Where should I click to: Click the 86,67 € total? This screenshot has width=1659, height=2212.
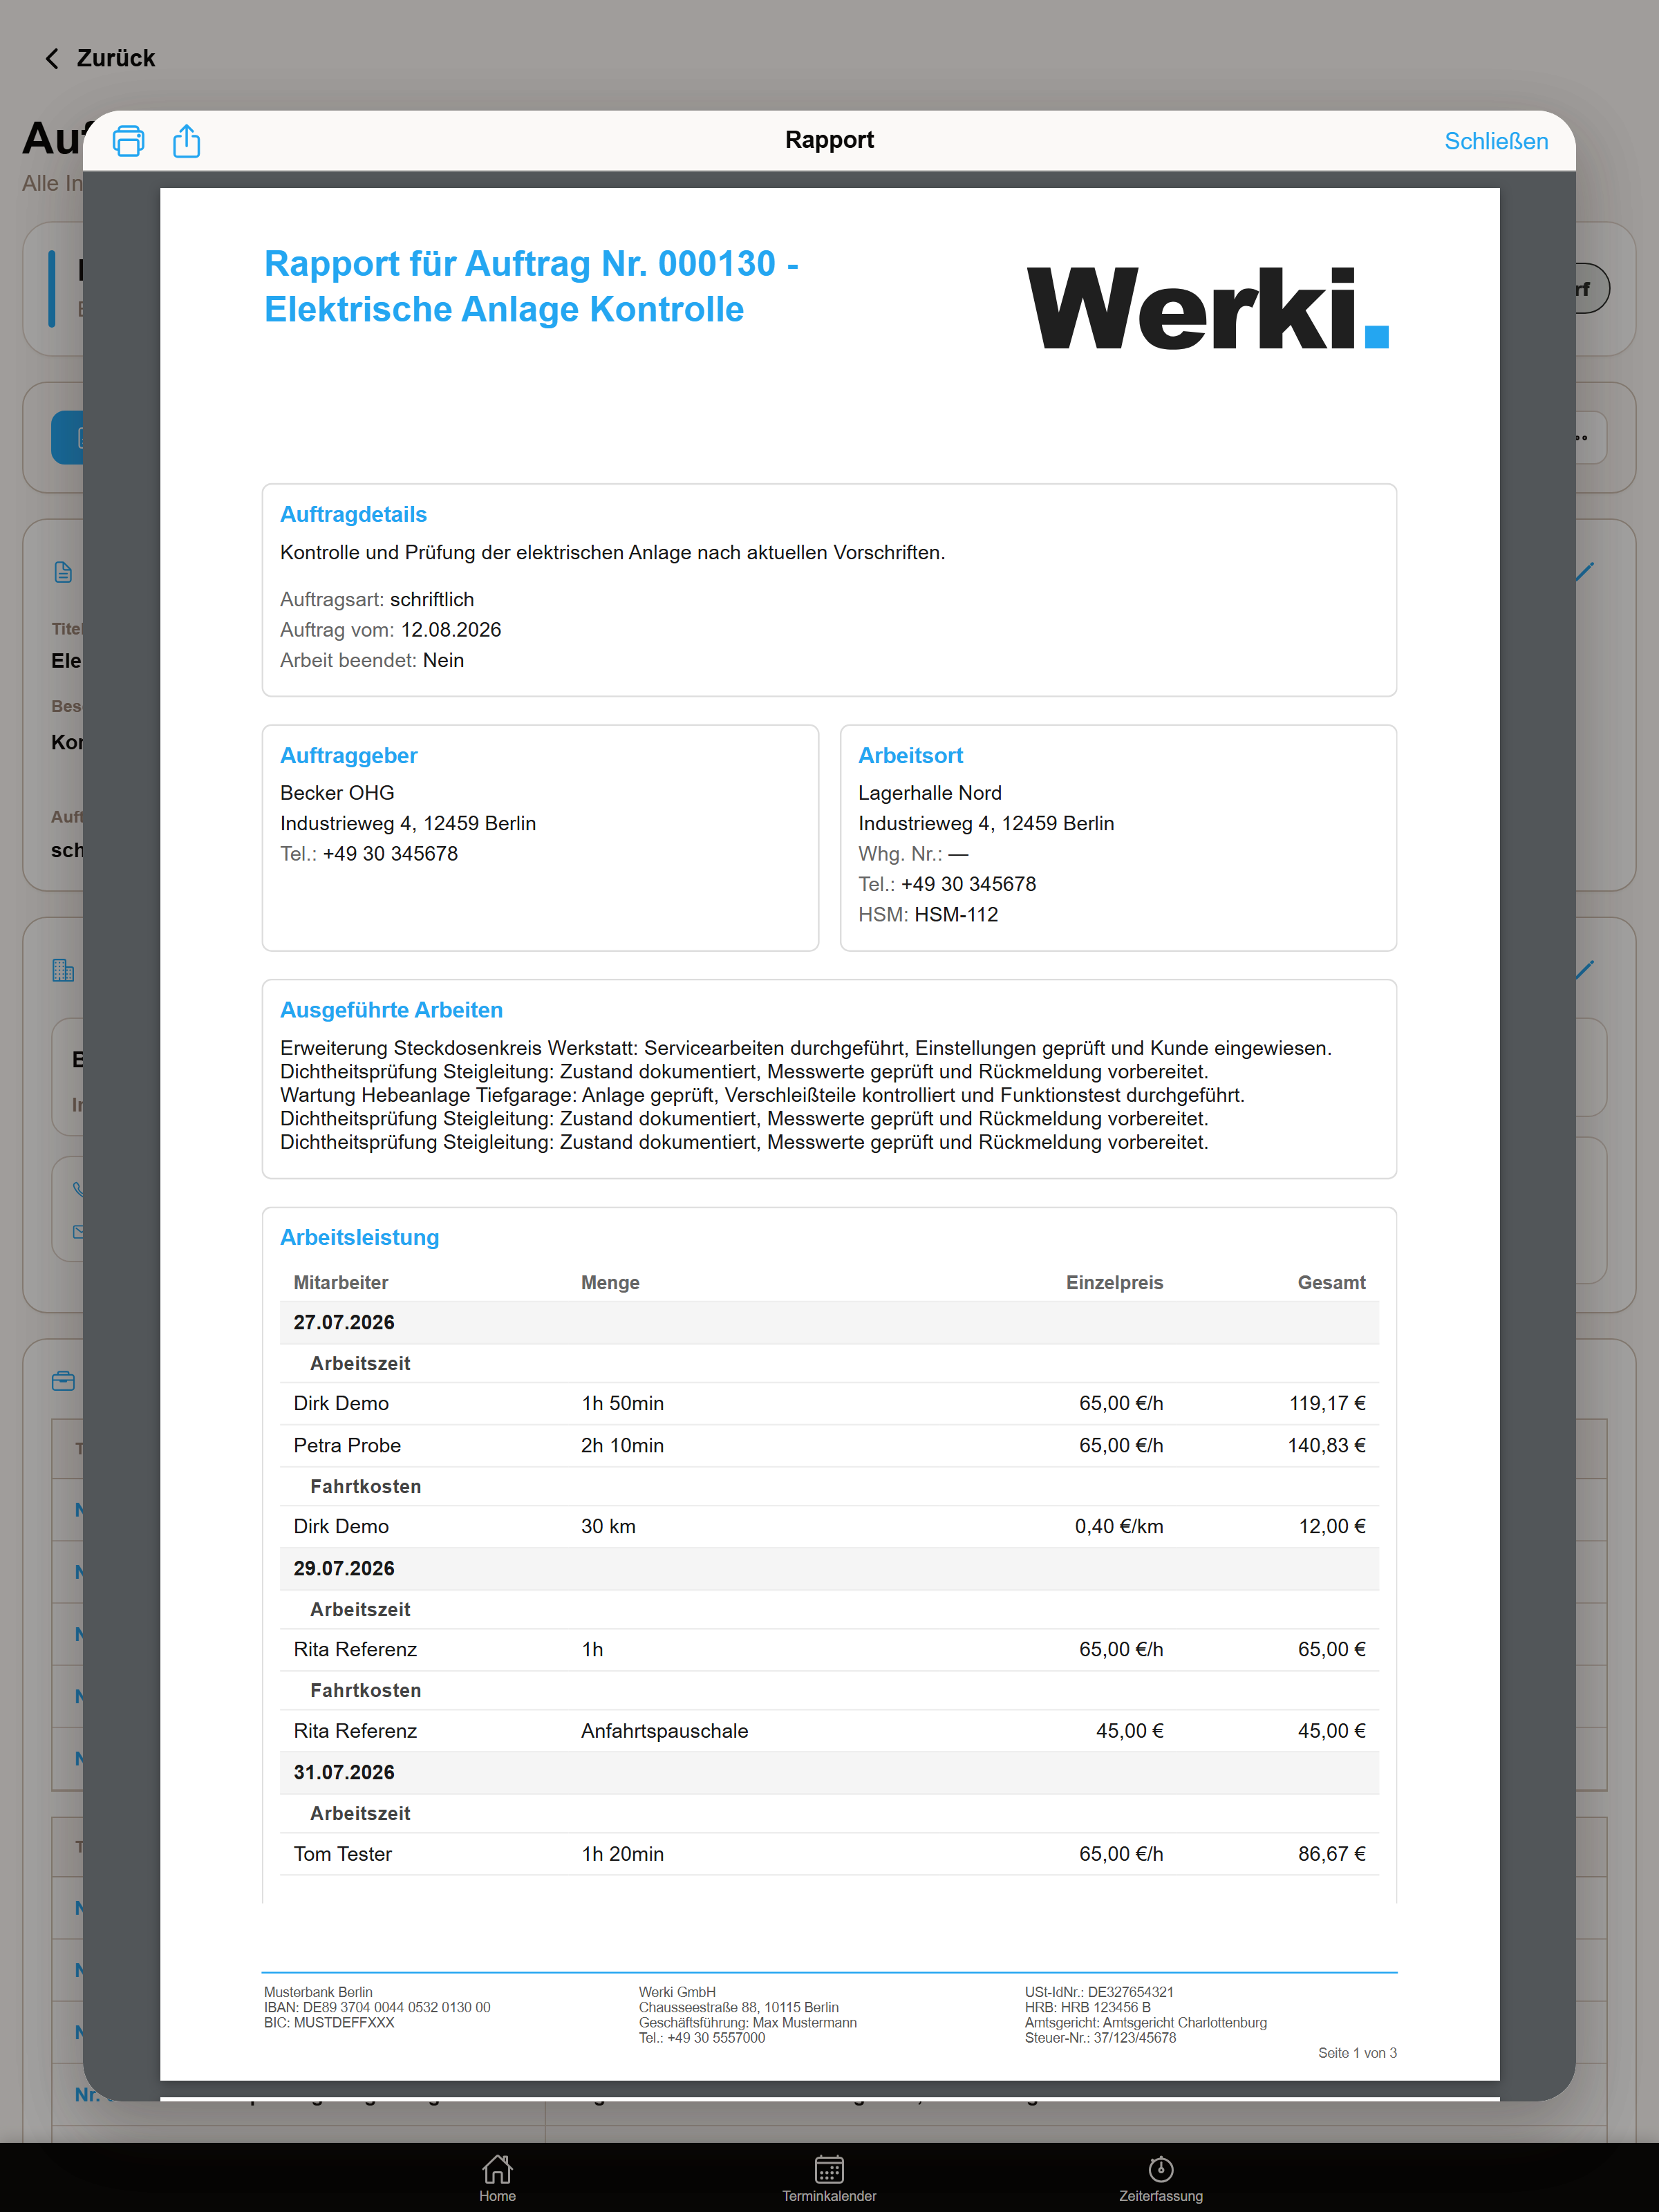pyautogui.click(x=1332, y=1854)
